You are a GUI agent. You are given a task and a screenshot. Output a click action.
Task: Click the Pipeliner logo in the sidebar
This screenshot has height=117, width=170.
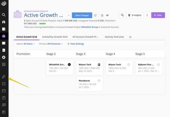(x=4, y=4)
